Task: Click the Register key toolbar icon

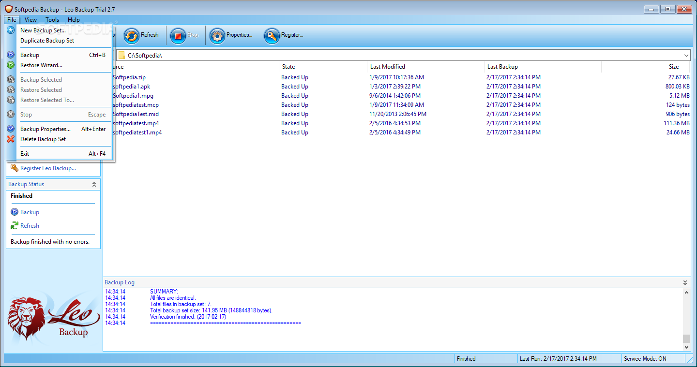Action: point(272,35)
